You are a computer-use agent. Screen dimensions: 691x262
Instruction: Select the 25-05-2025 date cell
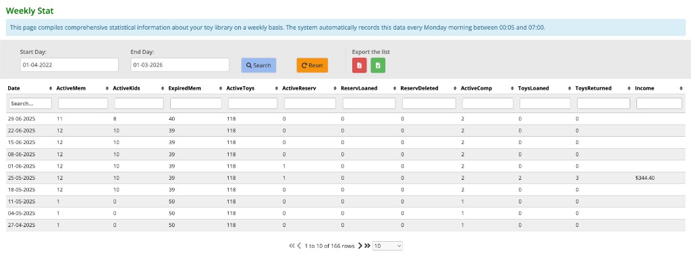click(22, 178)
